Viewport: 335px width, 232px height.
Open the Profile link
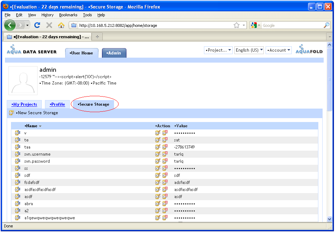click(57, 104)
